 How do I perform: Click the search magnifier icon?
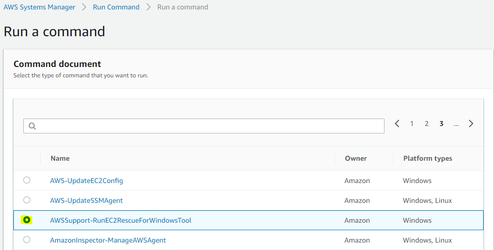(x=32, y=126)
